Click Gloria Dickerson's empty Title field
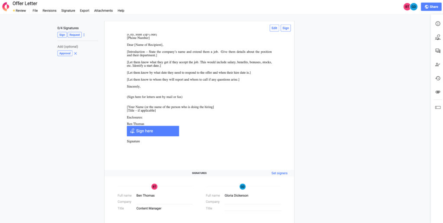This screenshot has width=443, height=223. click(253, 208)
